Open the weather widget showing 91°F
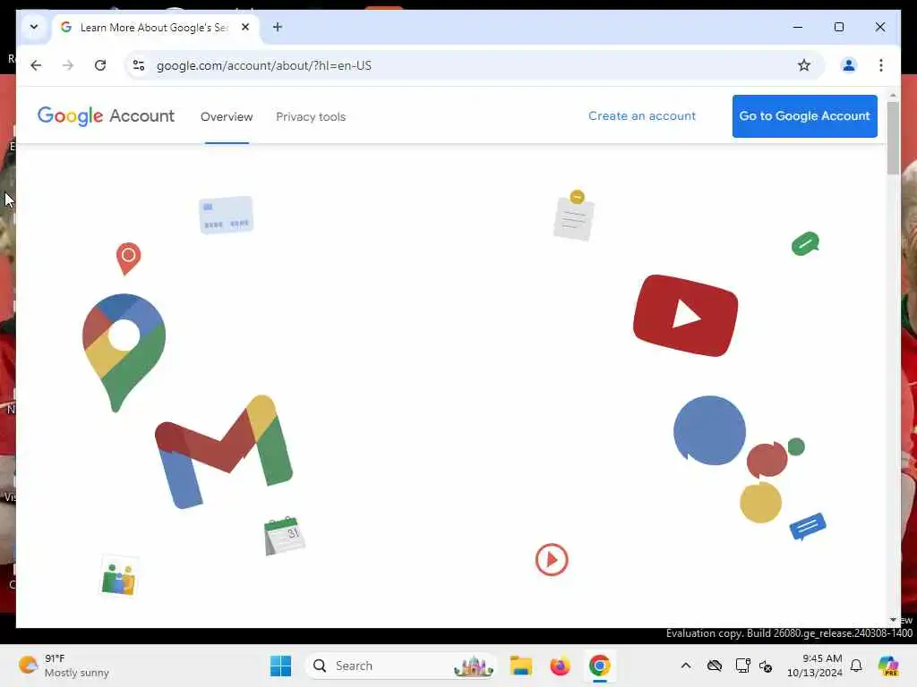Screen dimensions: 917x687 64,666
